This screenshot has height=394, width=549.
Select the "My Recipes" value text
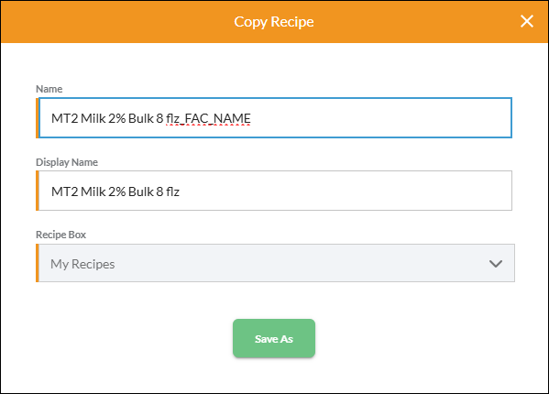[x=82, y=264]
